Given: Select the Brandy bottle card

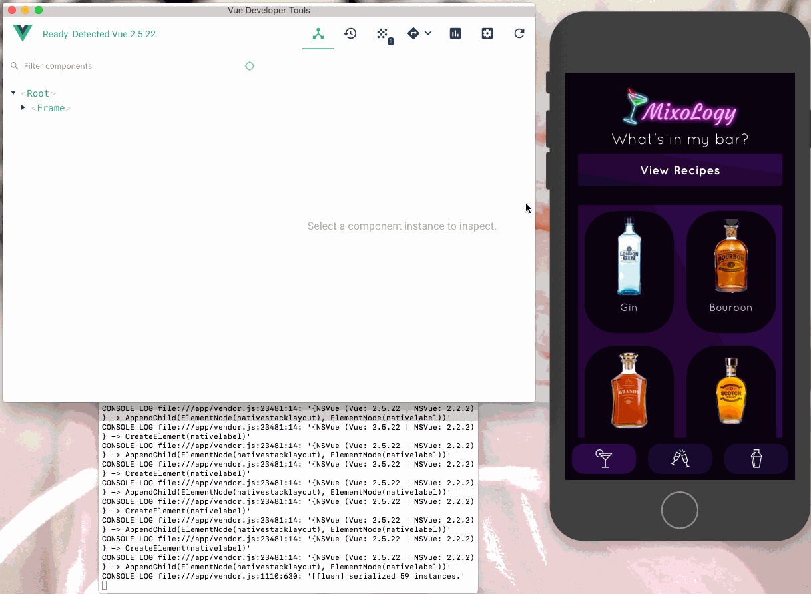Looking at the screenshot, I should click(629, 392).
